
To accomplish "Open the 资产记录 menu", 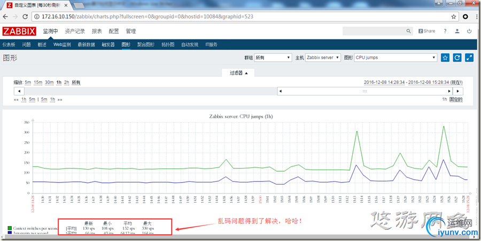I will (75, 31).
